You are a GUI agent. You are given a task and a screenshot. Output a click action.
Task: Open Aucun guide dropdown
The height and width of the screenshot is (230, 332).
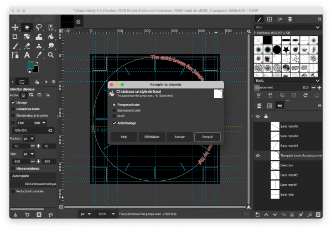tap(33, 176)
